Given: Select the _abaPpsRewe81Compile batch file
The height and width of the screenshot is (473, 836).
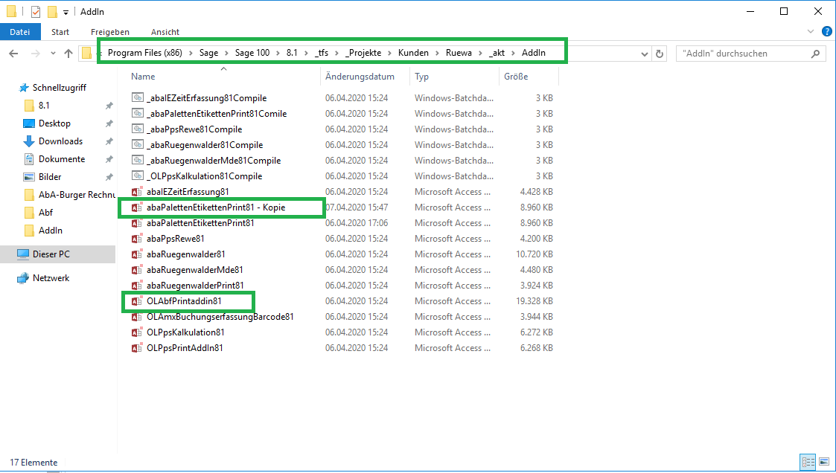Looking at the screenshot, I should (194, 129).
